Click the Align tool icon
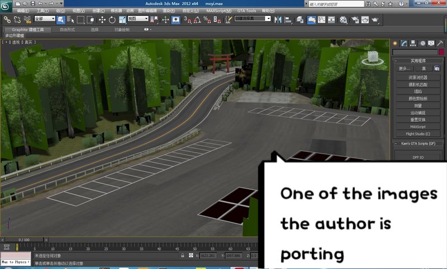Screen dimensions: 447x269 [x=288, y=20]
